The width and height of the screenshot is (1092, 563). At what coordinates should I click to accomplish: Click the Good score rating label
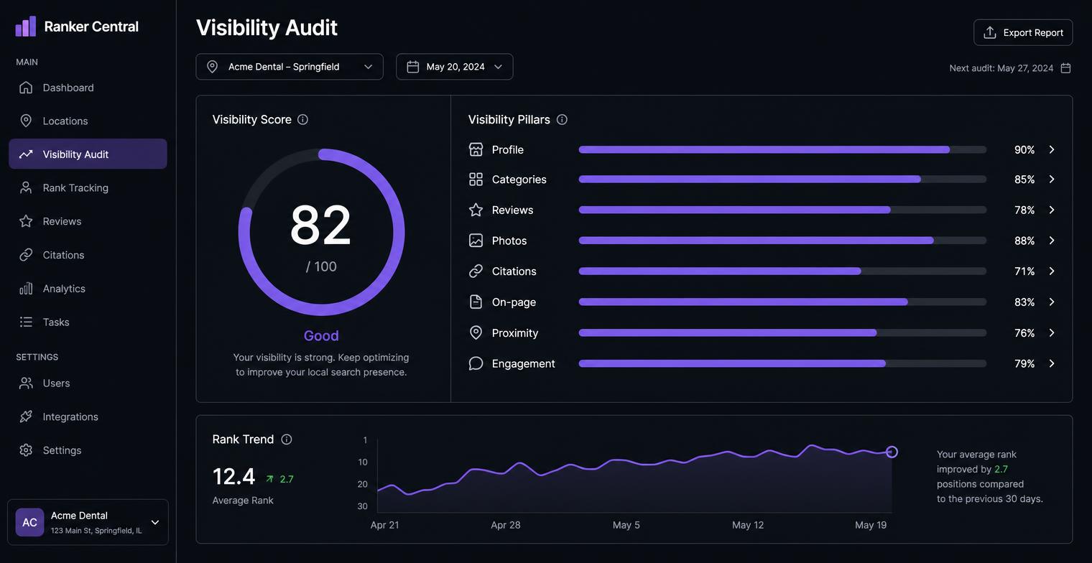pos(321,335)
